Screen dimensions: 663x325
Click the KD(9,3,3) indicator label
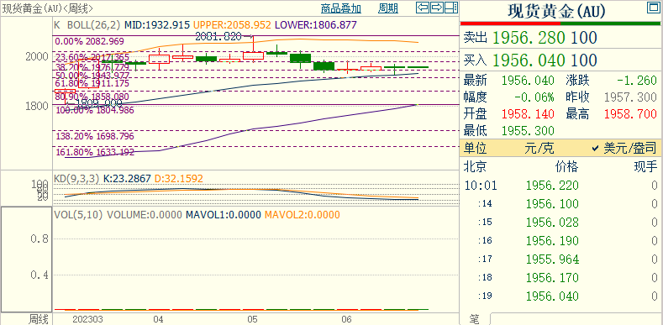76,179
